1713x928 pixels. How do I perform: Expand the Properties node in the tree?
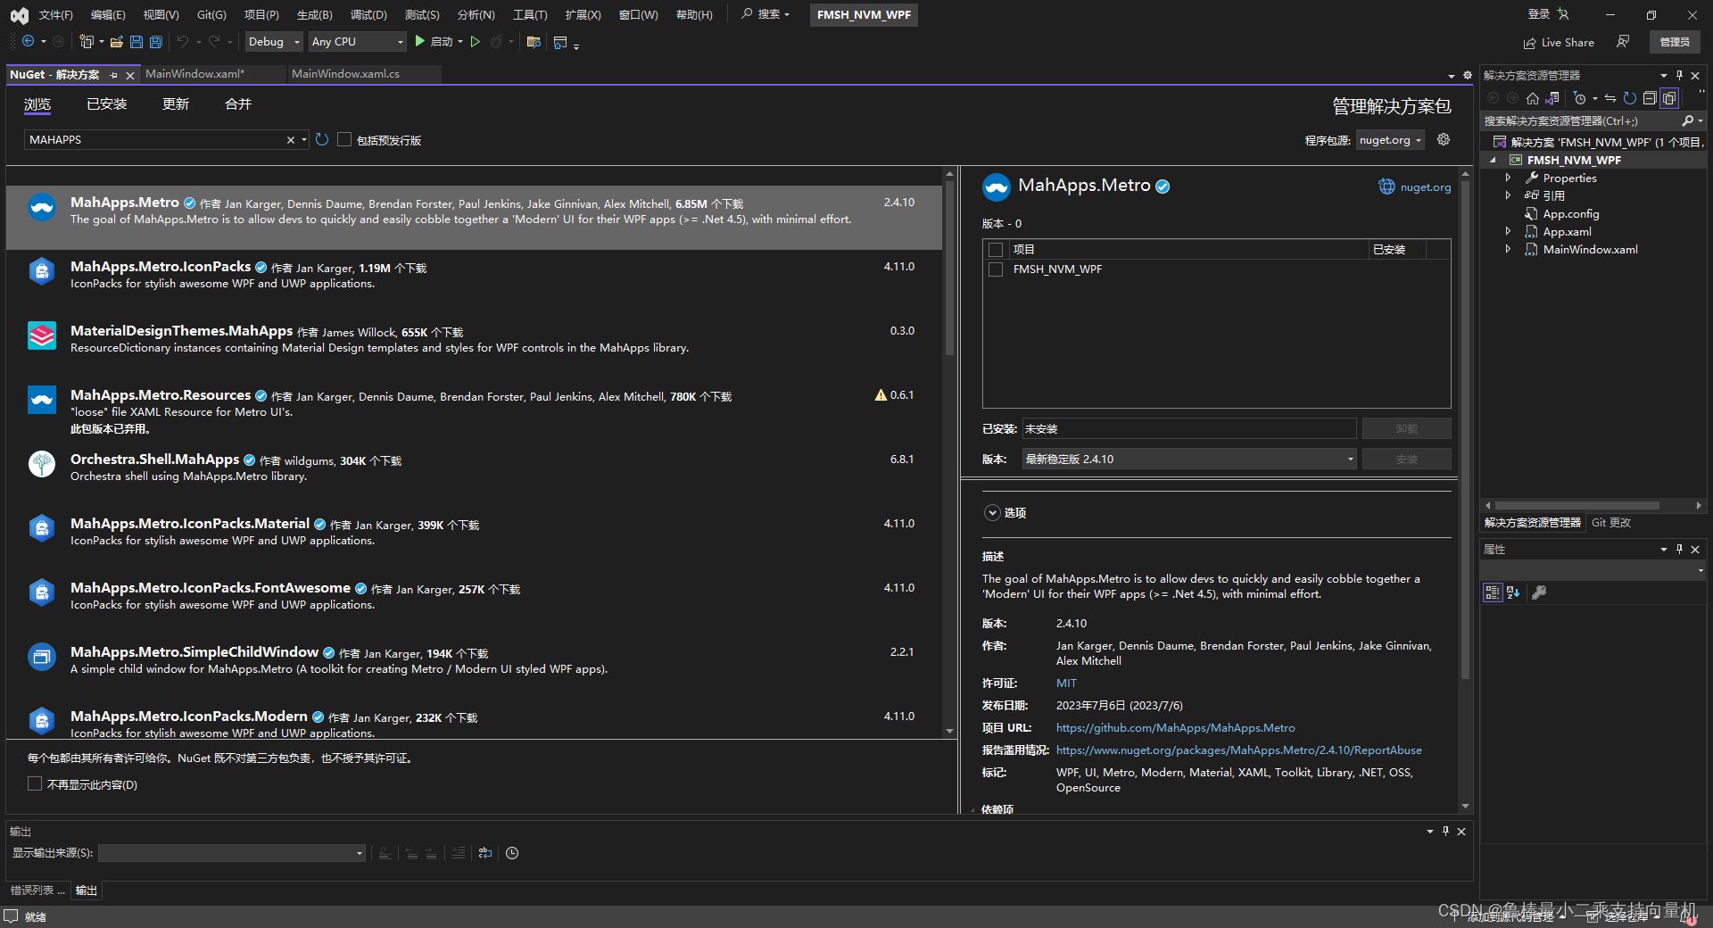point(1508,178)
